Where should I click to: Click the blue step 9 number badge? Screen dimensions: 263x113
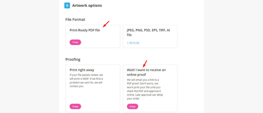[67, 6]
